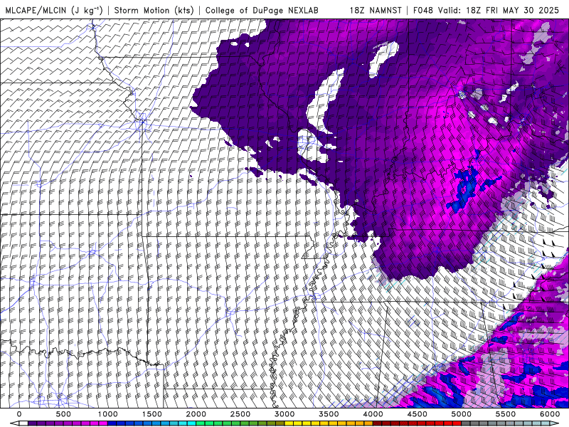Click the 0 value on the color scale
This screenshot has width=569, height=427.
[19, 414]
